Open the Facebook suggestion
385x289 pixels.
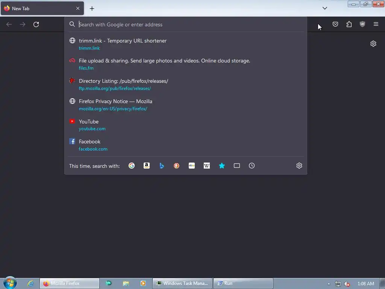[185, 145]
